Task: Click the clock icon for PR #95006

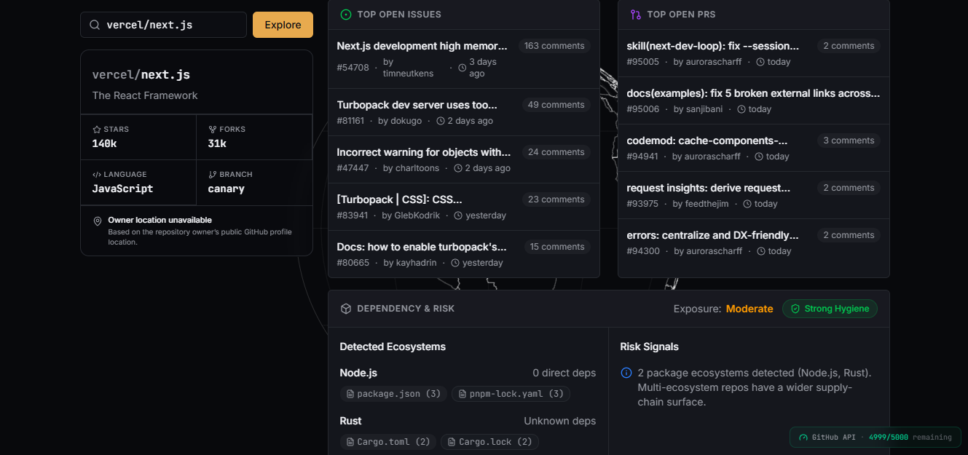Action: point(741,109)
